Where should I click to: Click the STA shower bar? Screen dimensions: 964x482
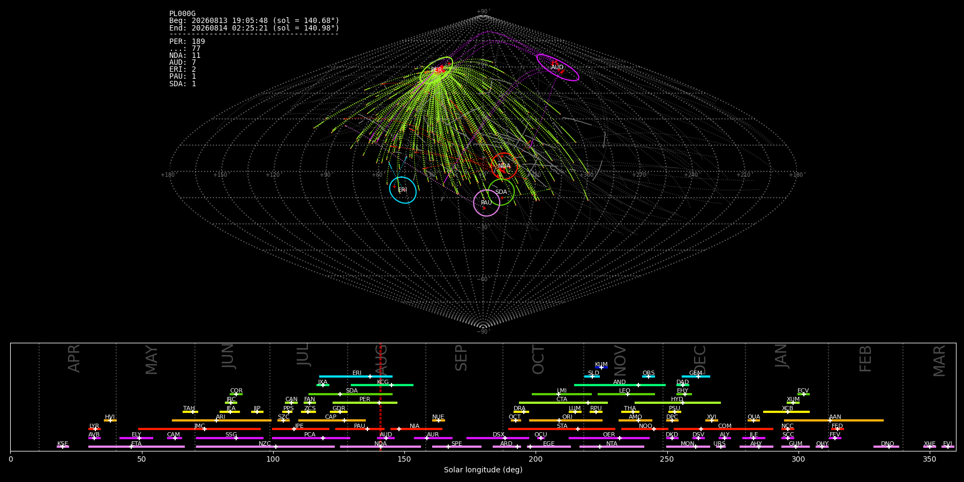(x=562, y=429)
